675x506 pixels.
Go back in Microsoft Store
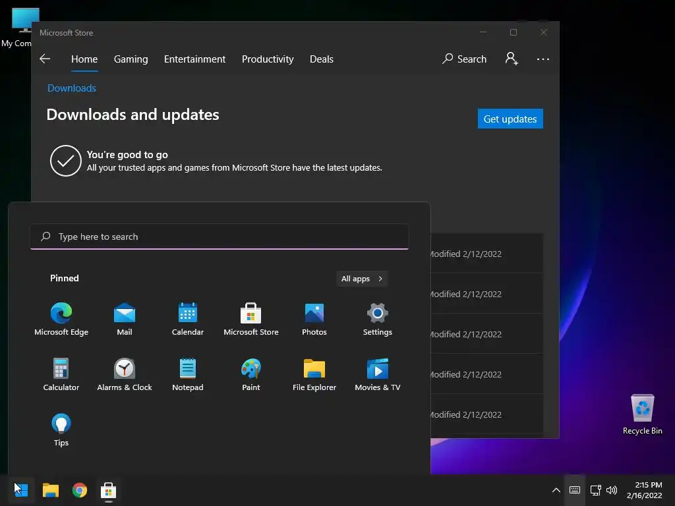point(45,59)
